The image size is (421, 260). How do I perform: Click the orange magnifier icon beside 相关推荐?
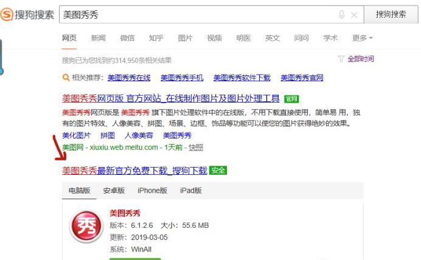click(x=66, y=78)
